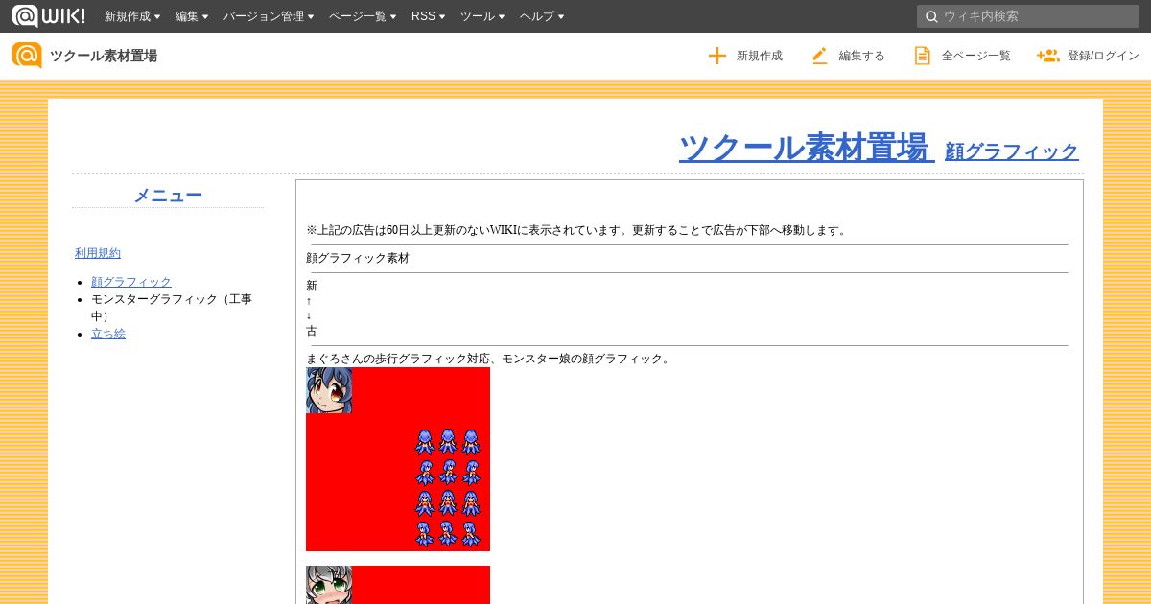The image size is (1151, 604).
Task: Click the magnifier search icon
Action: [x=931, y=16]
